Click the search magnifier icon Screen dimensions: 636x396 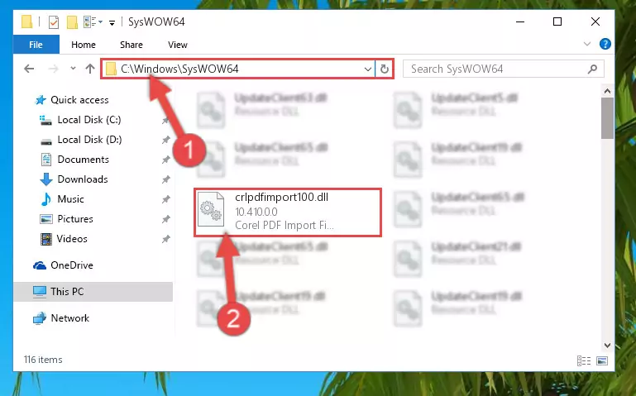coord(592,69)
